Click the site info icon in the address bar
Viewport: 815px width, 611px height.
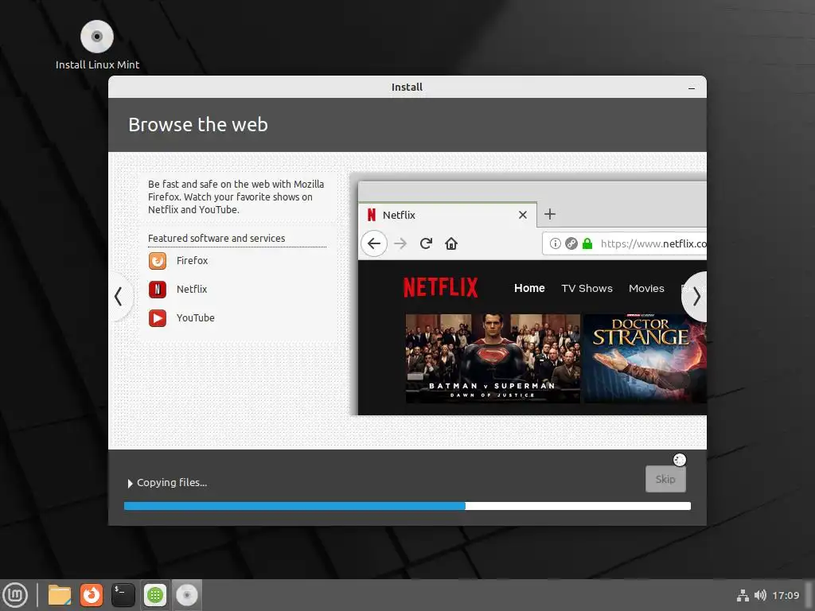555,243
